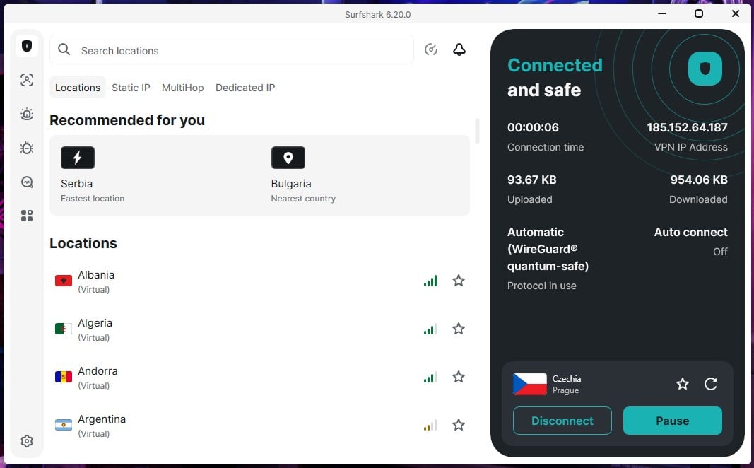Viewport: 754px width, 468px height.
Task: Select the Locations tab
Action: coord(78,88)
